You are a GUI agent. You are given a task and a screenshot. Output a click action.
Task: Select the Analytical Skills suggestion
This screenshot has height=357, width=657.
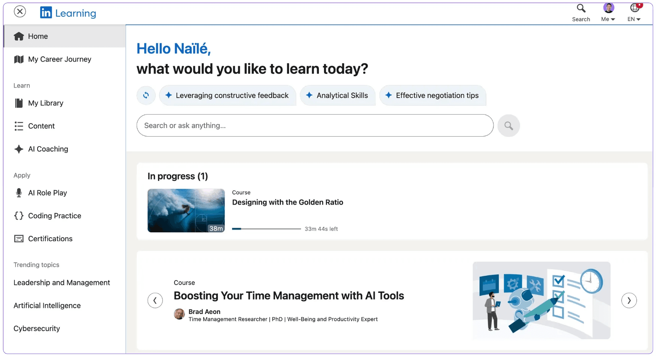[337, 95]
